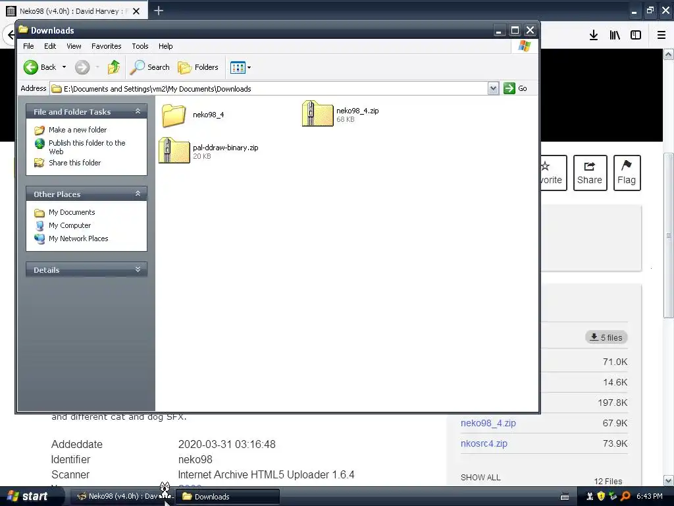Click the Windows flag logo in Explorer

click(x=525, y=46)
